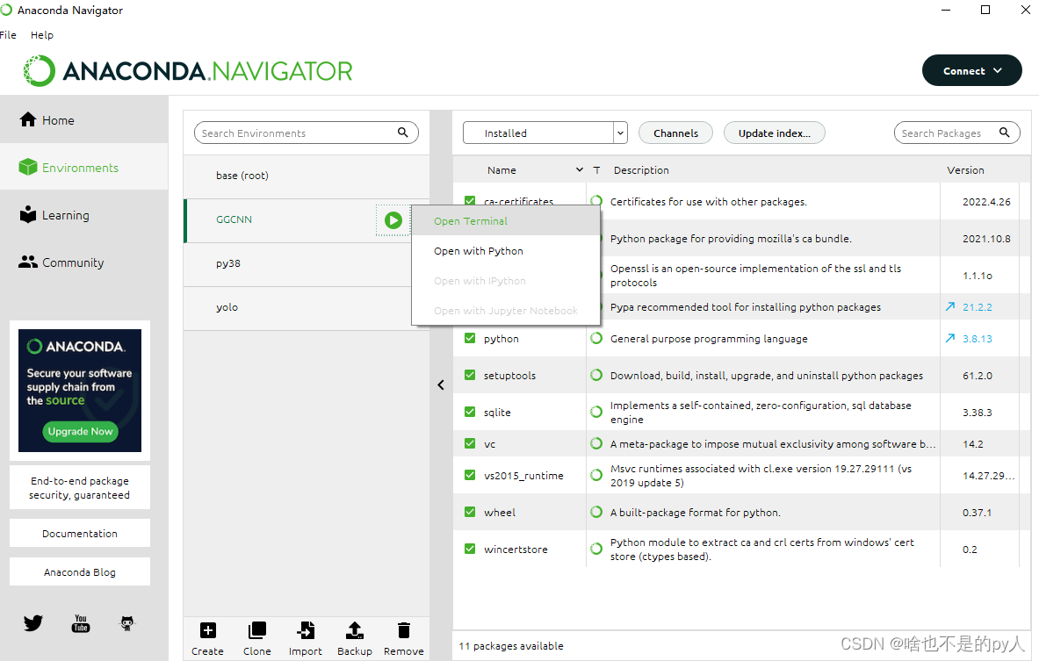Click the green play button for GGCNN
This screenshot has width=1039, height=661.
tap(393, 219)
